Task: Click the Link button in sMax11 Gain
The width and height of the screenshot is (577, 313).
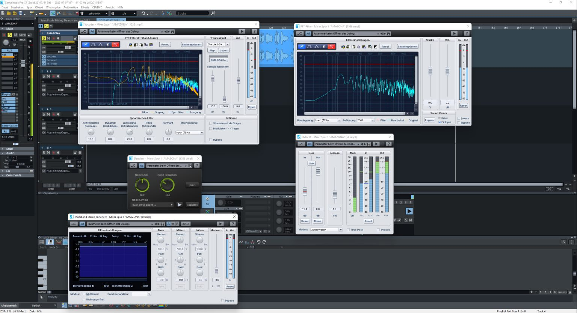Action: 311,163
